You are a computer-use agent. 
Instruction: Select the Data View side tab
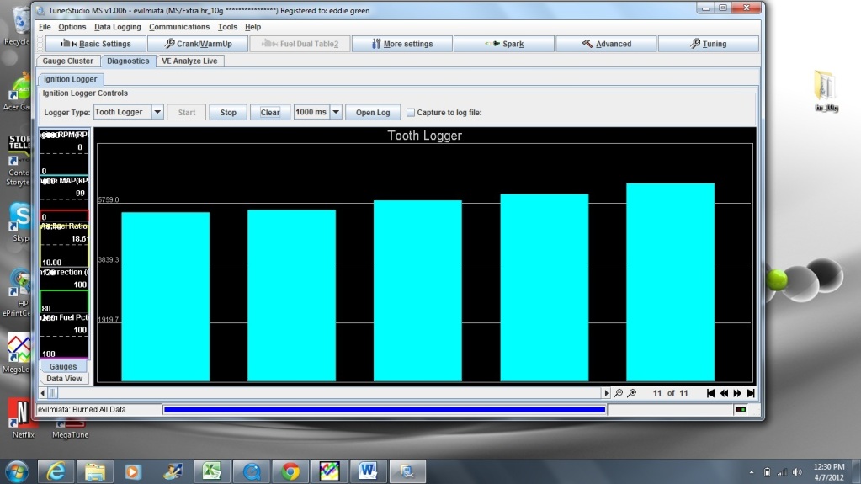pyautogui.click(x=64, y=379)
